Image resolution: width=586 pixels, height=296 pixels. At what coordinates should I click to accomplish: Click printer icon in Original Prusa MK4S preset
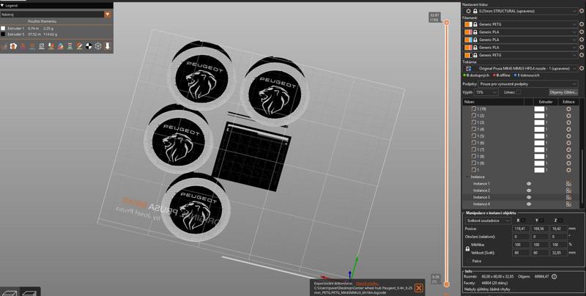pyautogui.click(x=468, y=68)
